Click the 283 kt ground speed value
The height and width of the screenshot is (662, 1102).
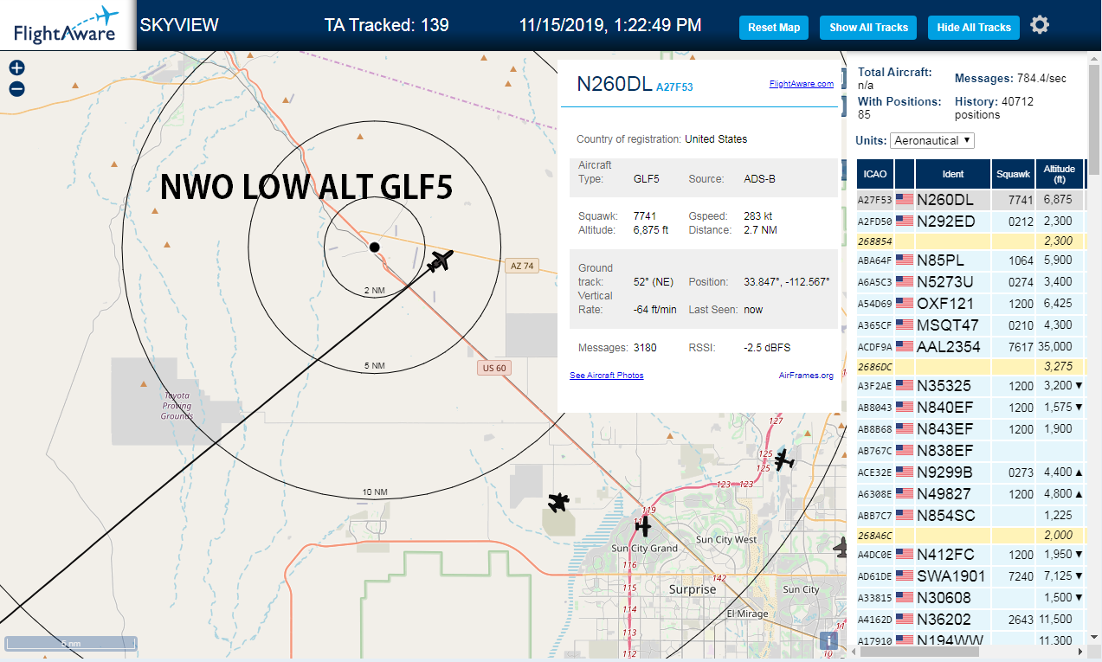coord(757,215)
